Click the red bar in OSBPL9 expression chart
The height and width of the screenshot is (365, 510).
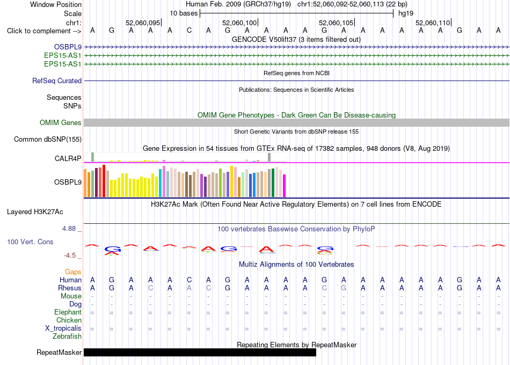pyautogui.click(x=104, y=181)
